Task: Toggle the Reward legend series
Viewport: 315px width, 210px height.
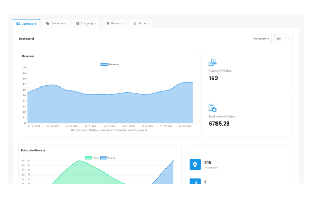Action: click(108, 158)
